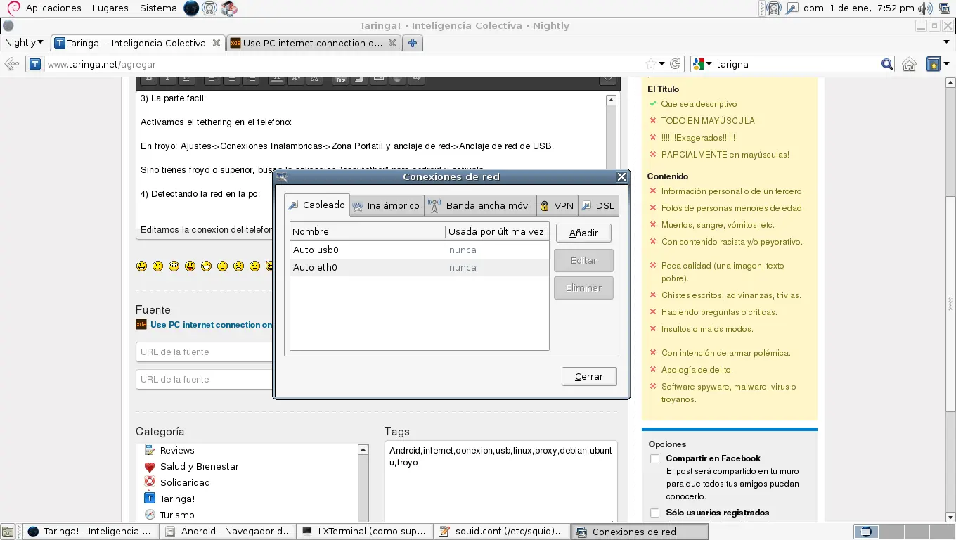Screen dimensions: 956x540
Task: Go back using the browser back arrow
Action: tap(12, 64)
